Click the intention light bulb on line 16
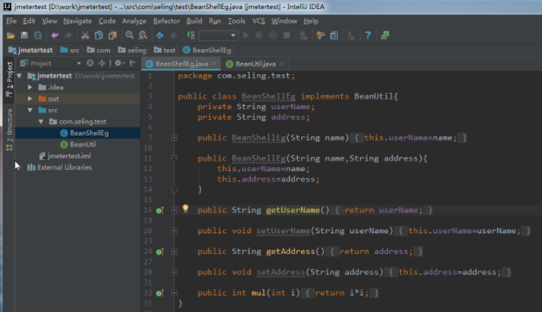Screen dimensions: 542x312 [185, 209]
